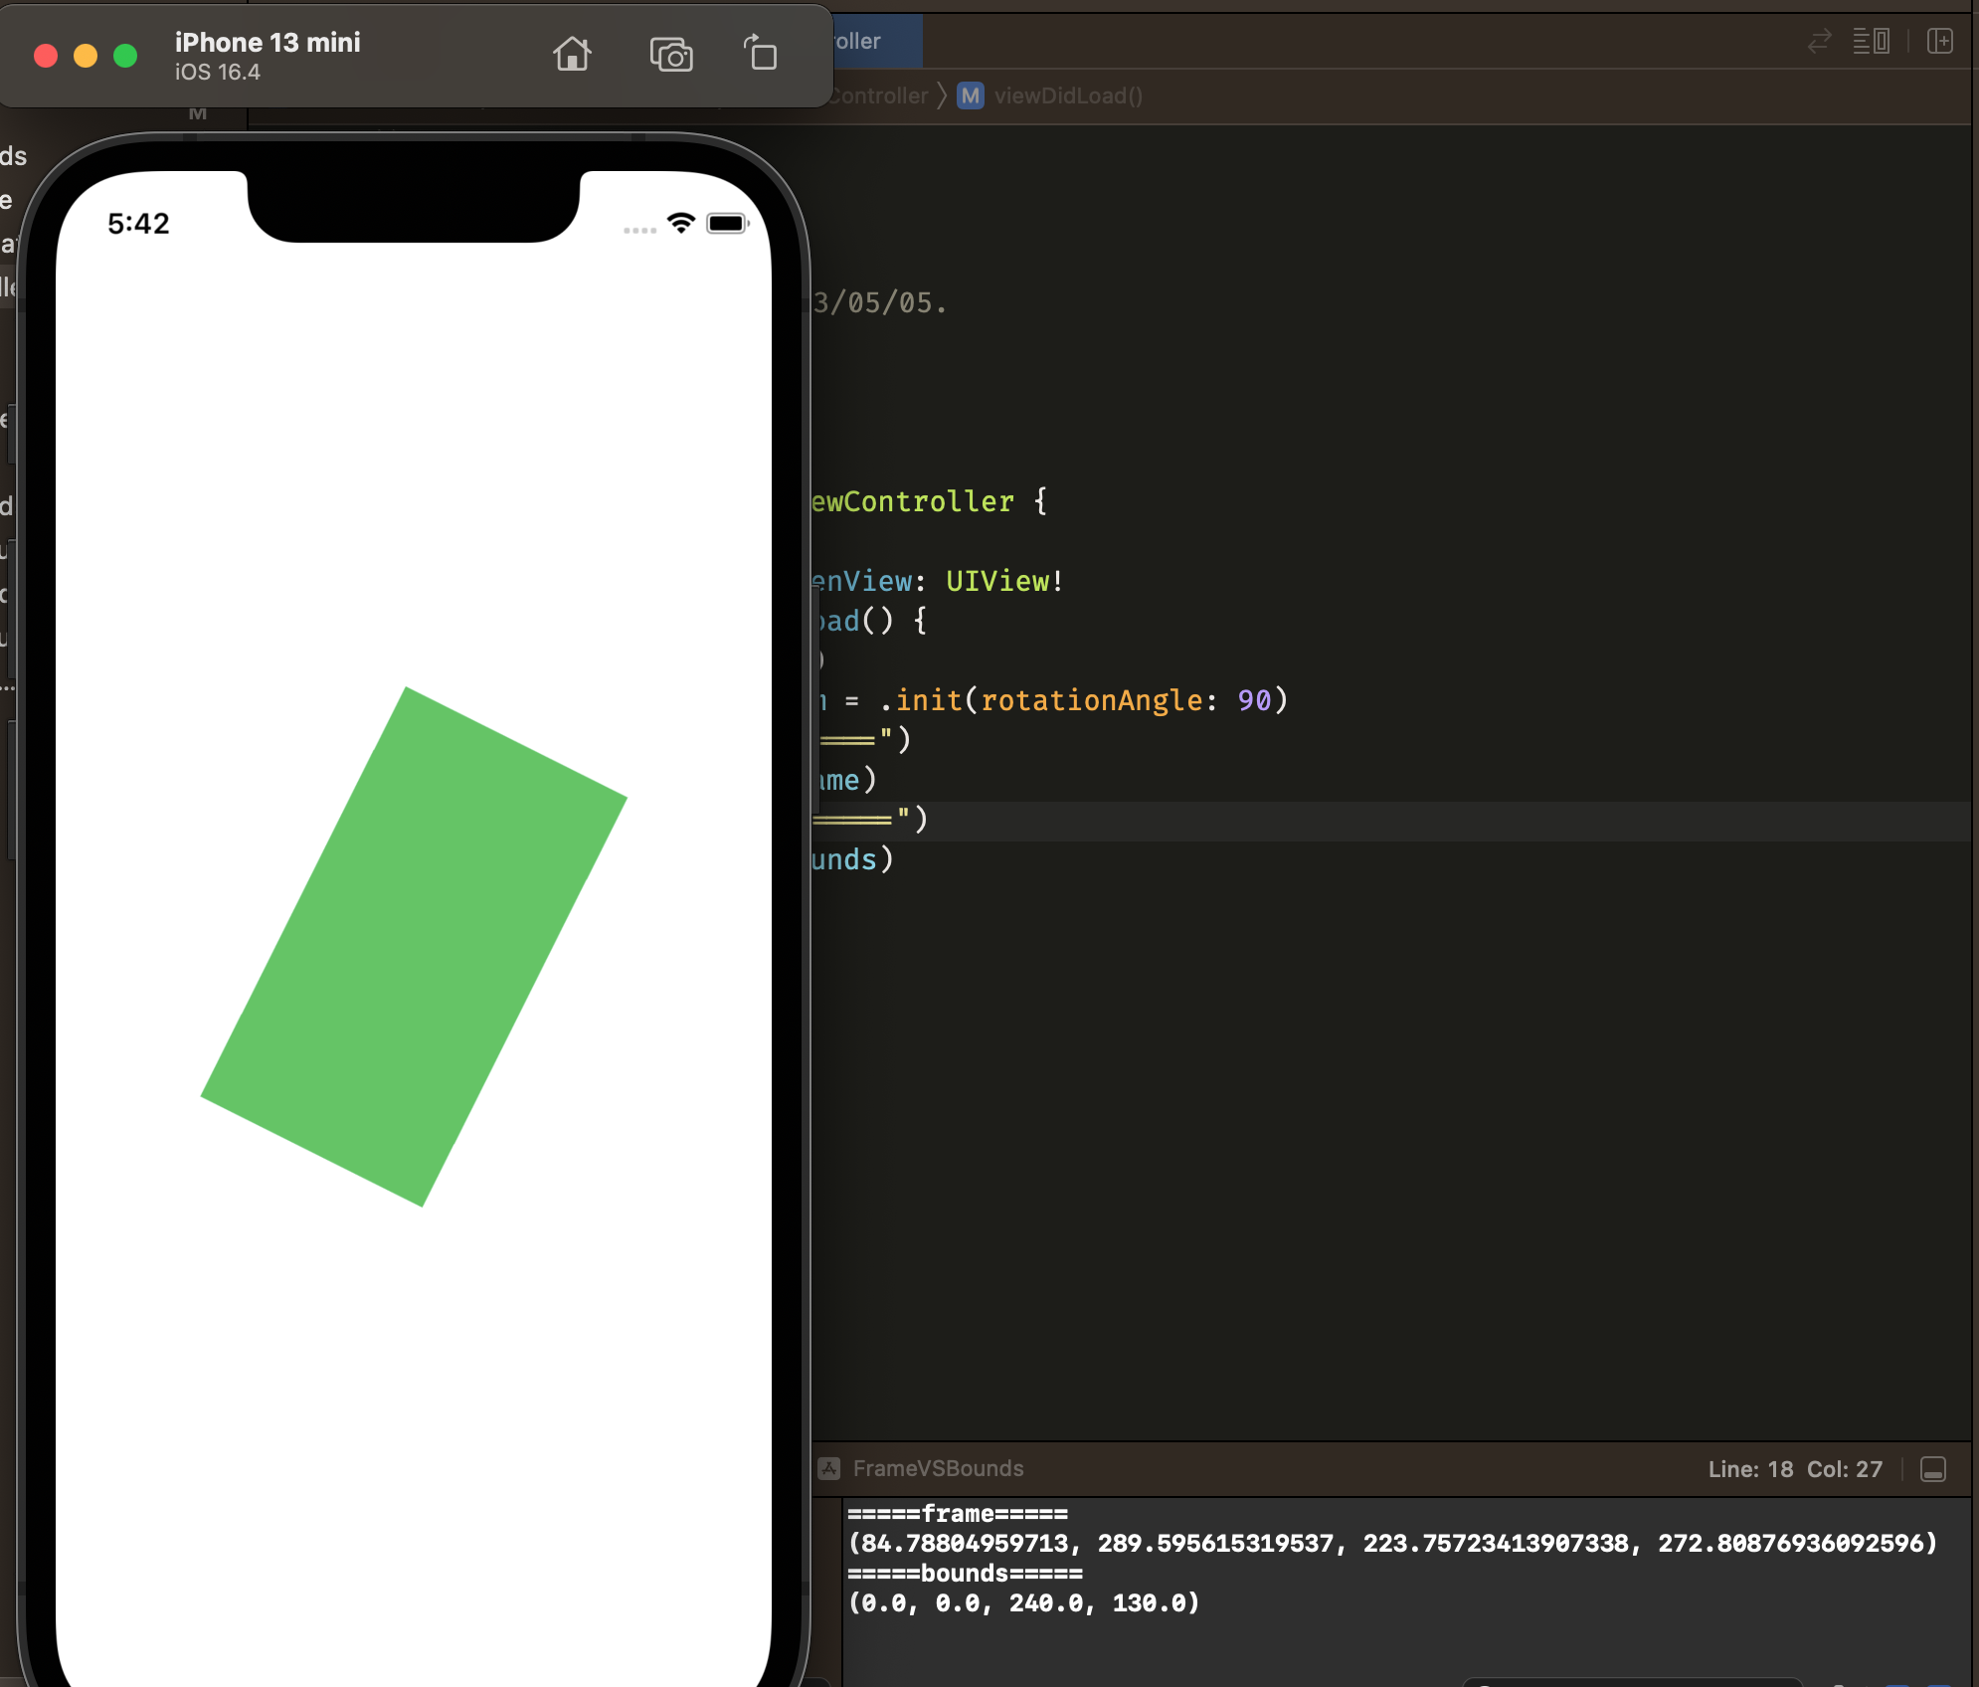
Task: Click the iPhone 13 mini simulator title
Action: 268,43
